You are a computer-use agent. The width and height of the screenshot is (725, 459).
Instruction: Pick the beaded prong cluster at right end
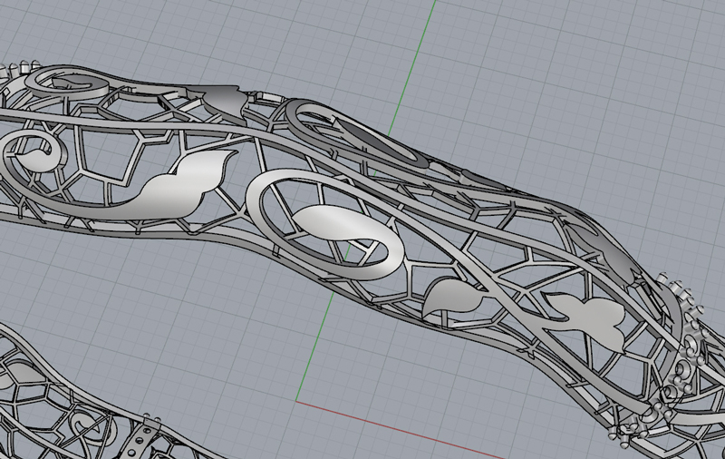666,361
